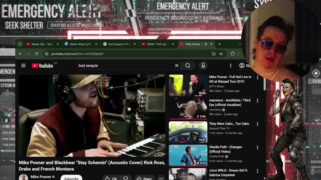The height and width of the screenshot is (180, 321).
Task: Subscribe to Mike Posner channel
Action: click(71, 178)
